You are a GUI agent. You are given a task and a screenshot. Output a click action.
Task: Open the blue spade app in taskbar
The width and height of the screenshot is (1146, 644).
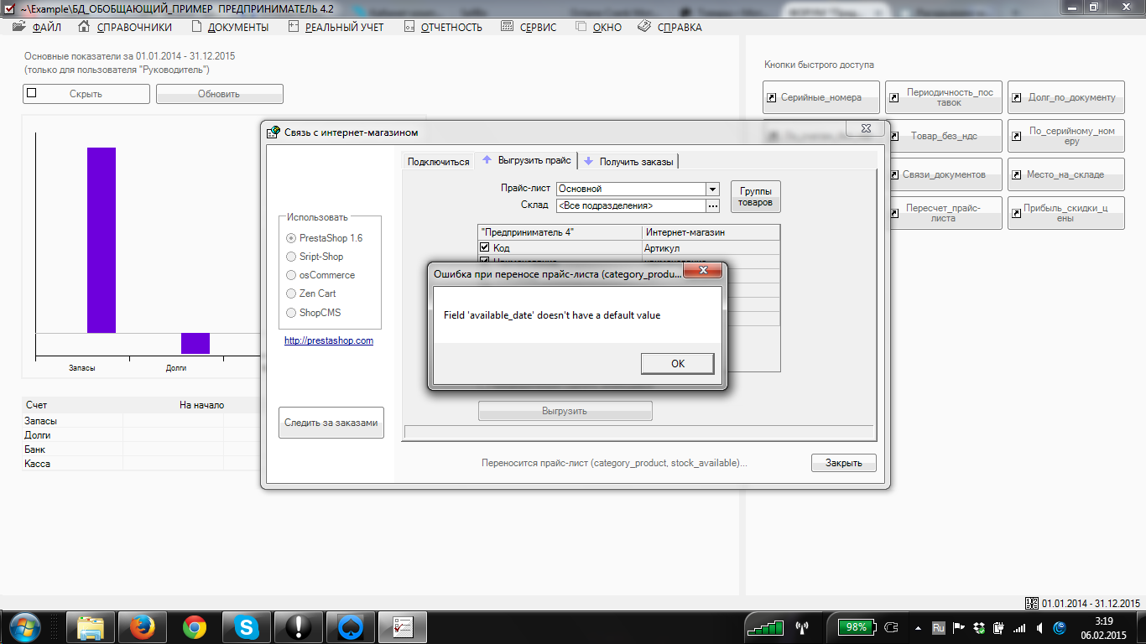pyautogui.click(x=351, y=626)
